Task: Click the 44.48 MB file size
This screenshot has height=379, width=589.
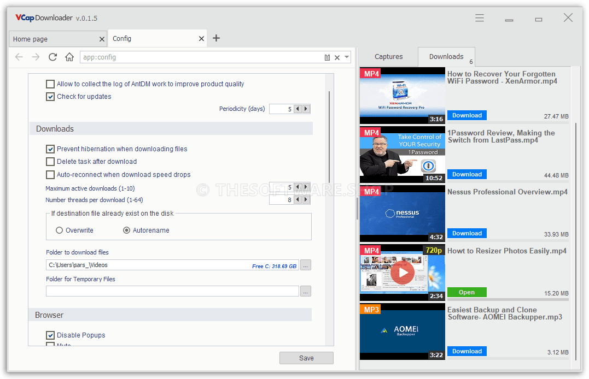Action: click(x=556, y=175)
